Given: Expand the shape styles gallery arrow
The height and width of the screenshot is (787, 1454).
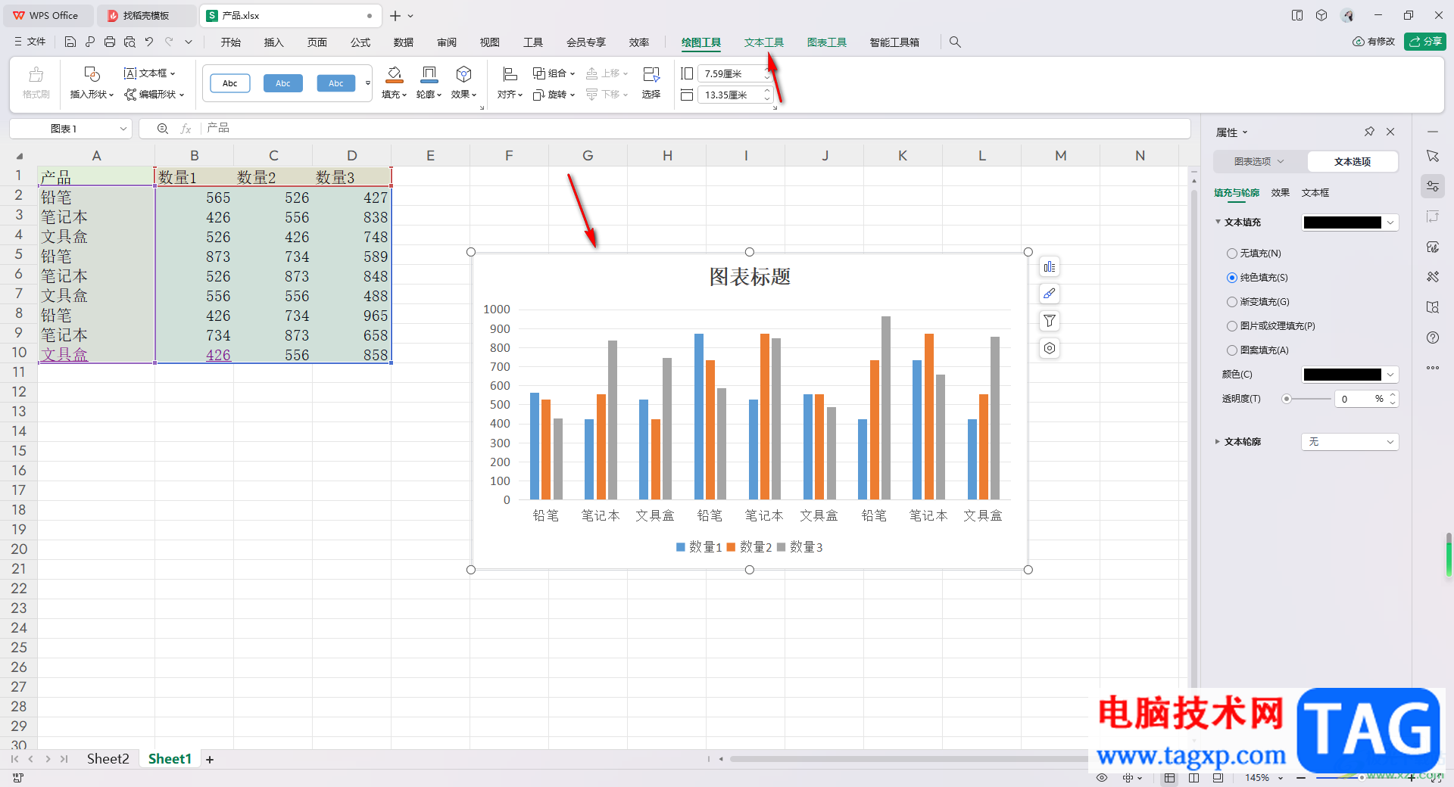Looking at the screenshot, I should click(368, 83).
